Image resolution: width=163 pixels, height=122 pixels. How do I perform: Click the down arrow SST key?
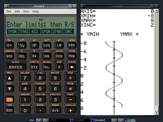coord(9,89)
